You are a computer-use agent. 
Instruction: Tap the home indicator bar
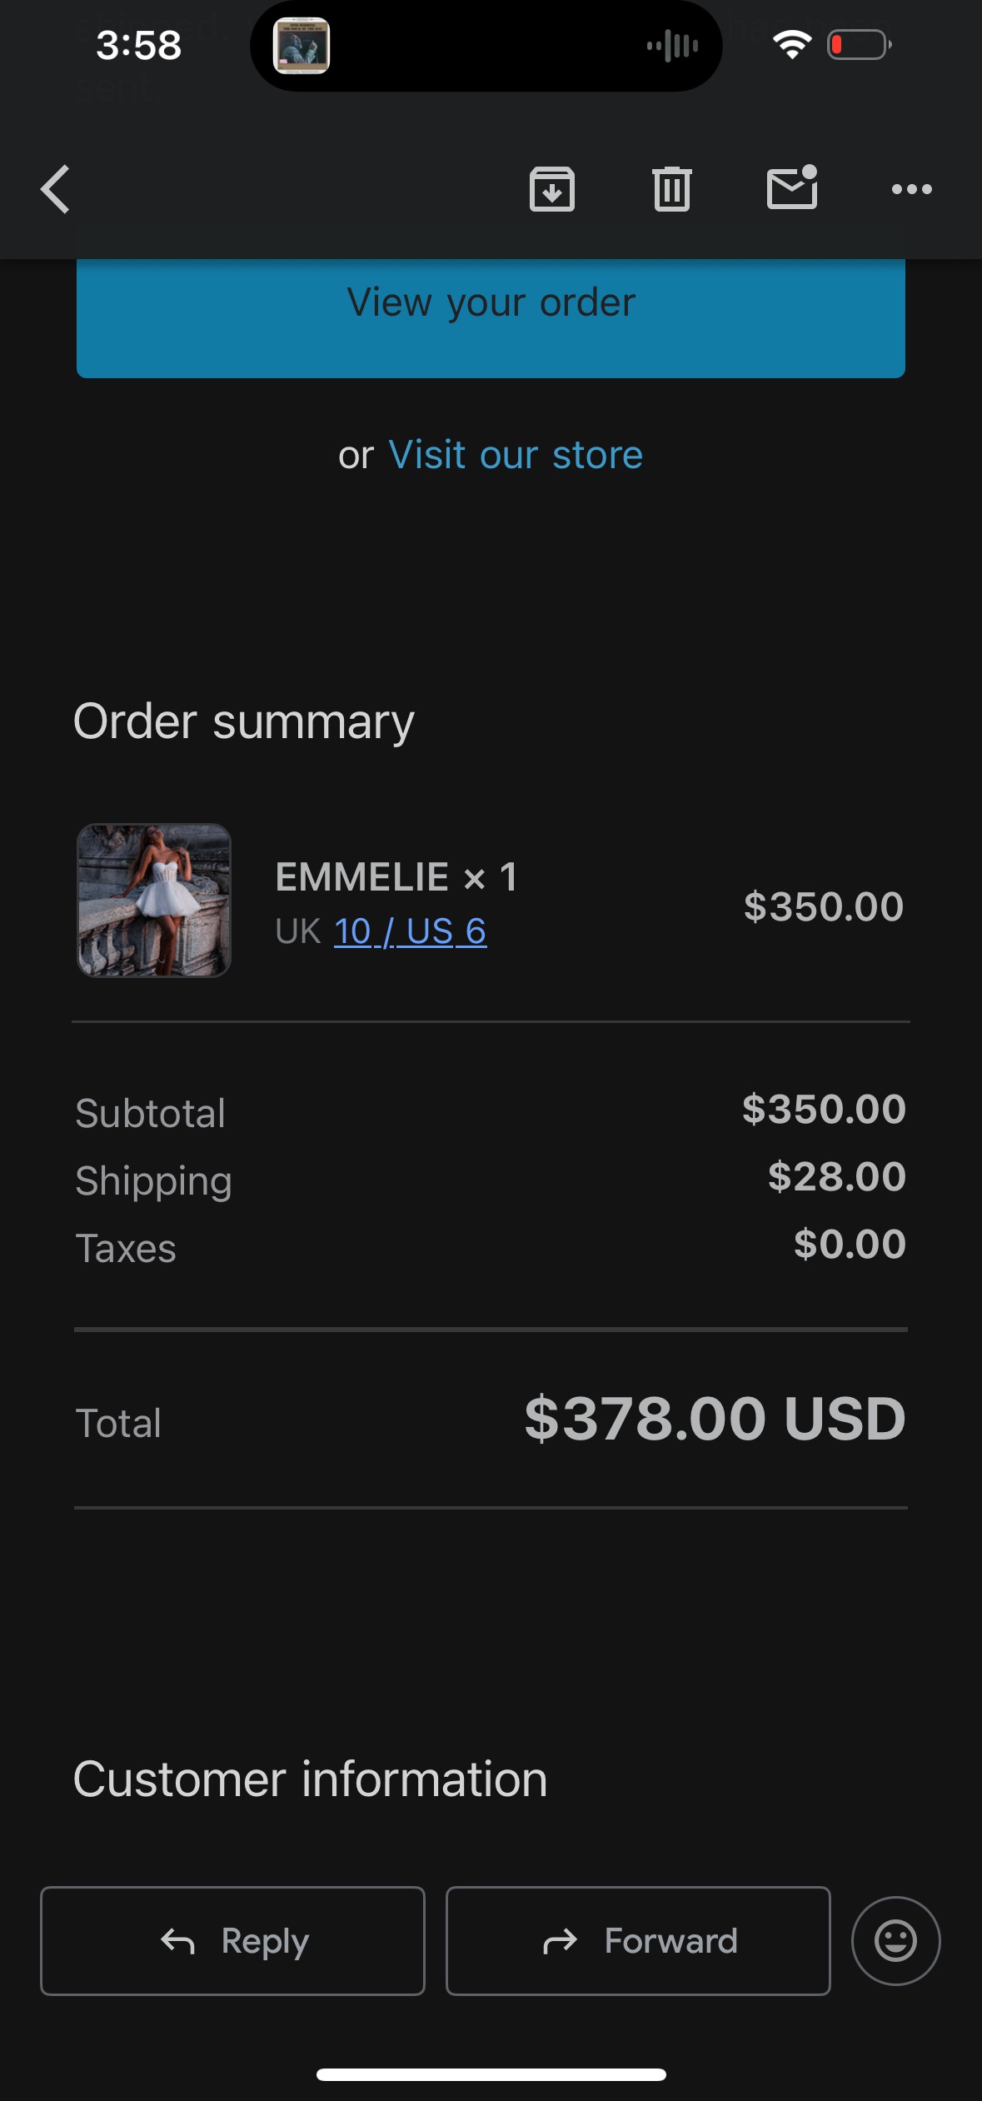point(491,2074)
